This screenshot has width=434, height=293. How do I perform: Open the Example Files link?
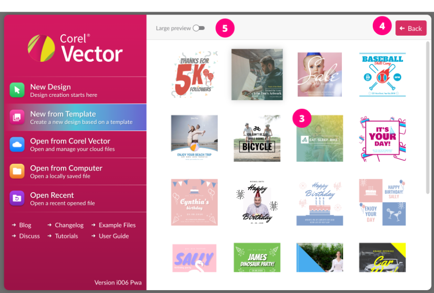click(x=117, y=225)
